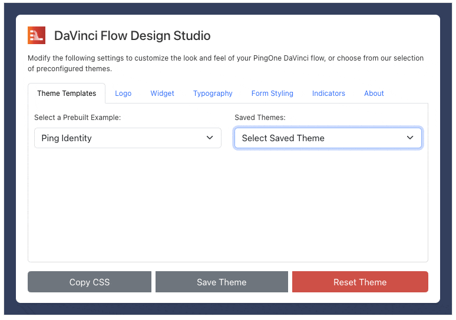
Task: Open the Ping Identity prebuilt example dropdown
Action: click(128, 138)
